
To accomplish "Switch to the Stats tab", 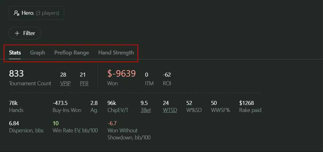I will click(15, 53).
